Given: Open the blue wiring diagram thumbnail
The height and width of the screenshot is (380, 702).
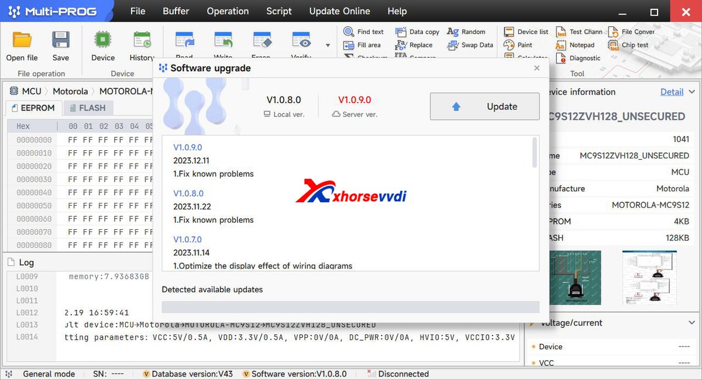Looking at the screenshot, I should coord(575,277).
